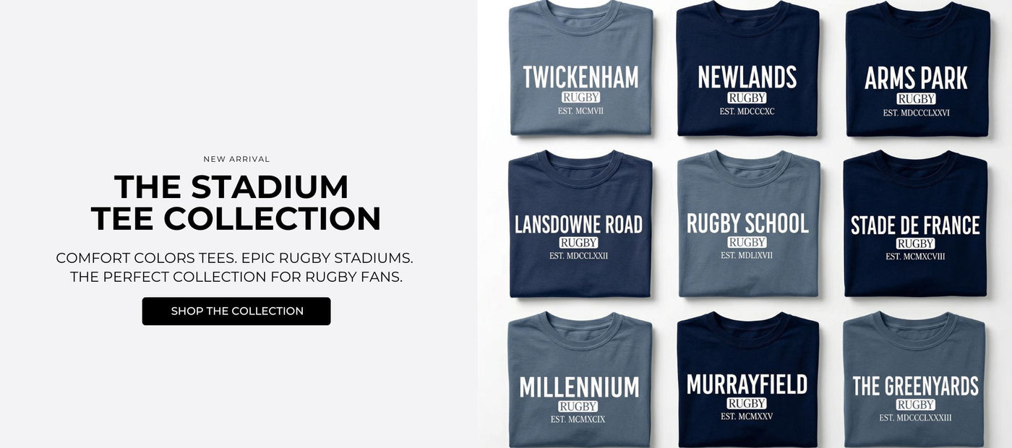The image size is (1012, 448).
Task: View The Greenyards rugby tee
Action: pos(914,380)
